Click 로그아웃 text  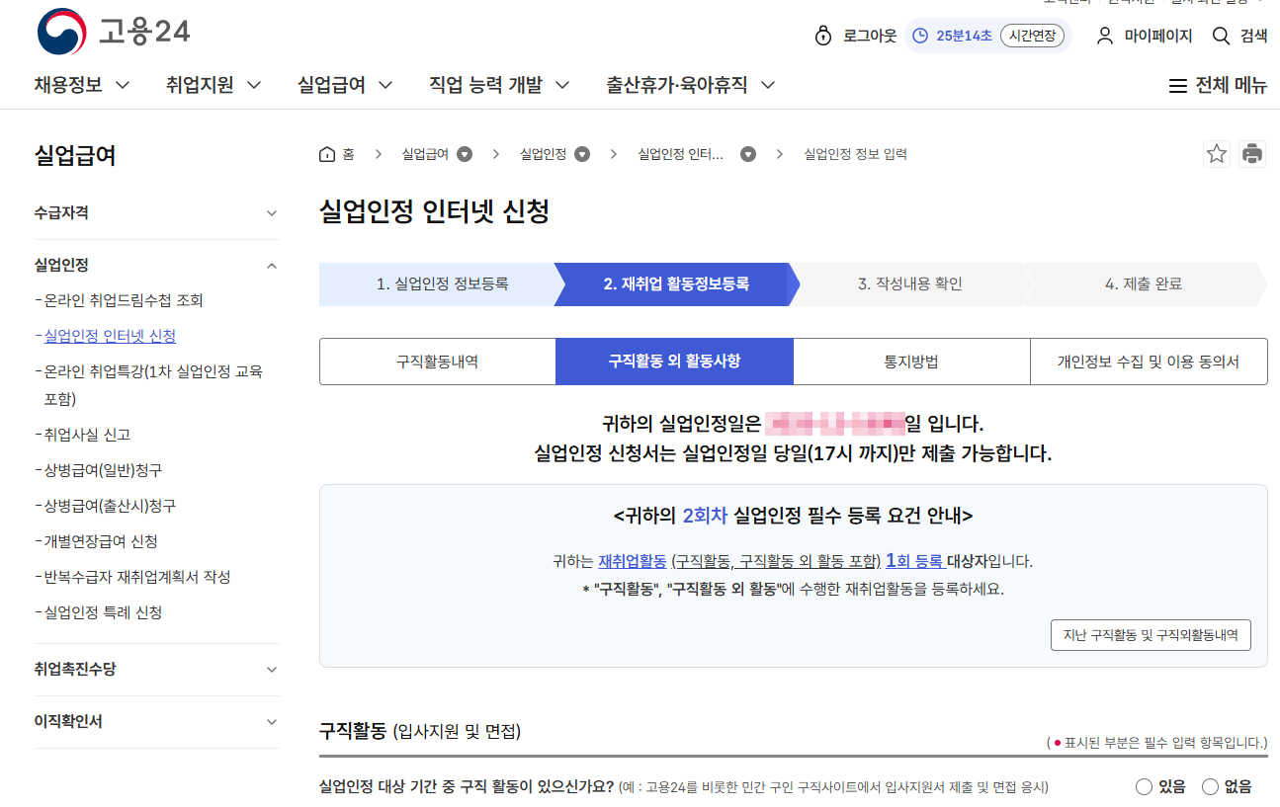[870, 36]
